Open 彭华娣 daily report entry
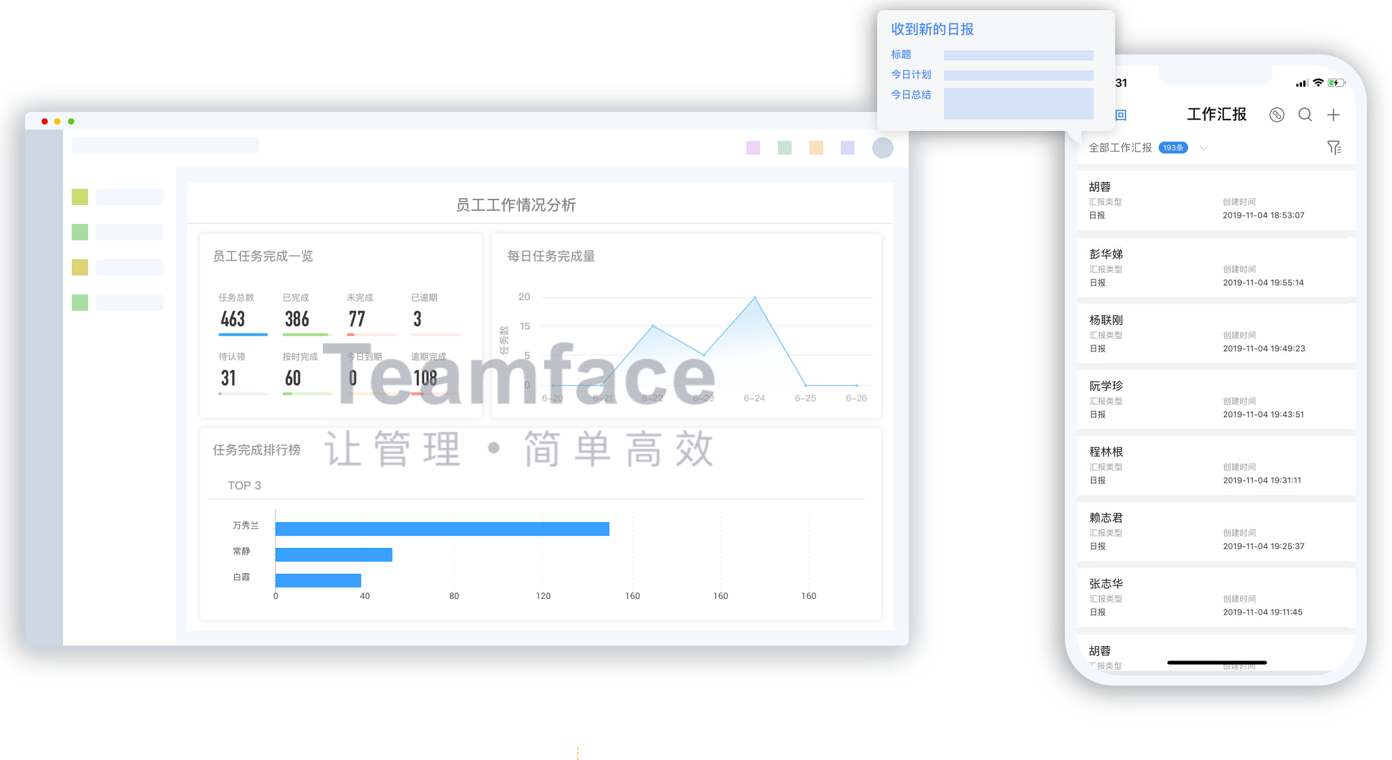1392x760 pixels. pos(1216,268)
